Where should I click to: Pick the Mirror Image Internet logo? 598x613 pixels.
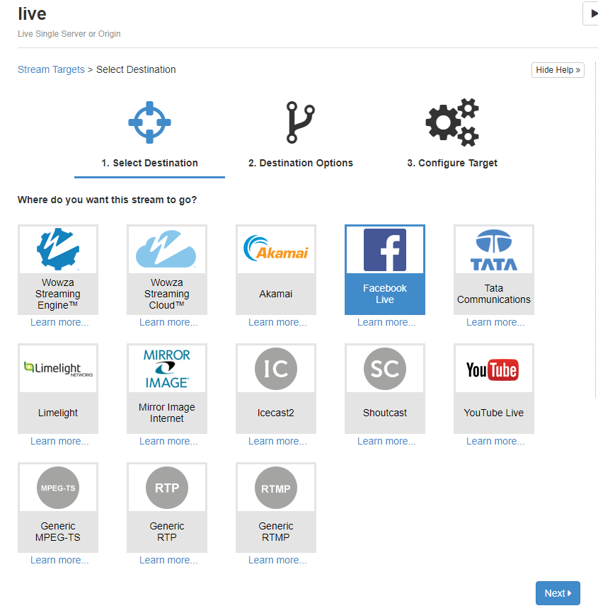point(166,369)
